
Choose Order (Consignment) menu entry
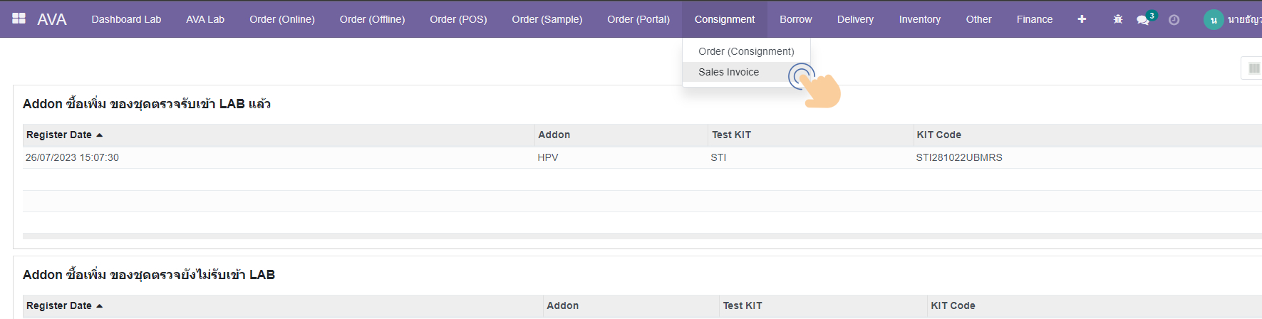tap(745, 51)
